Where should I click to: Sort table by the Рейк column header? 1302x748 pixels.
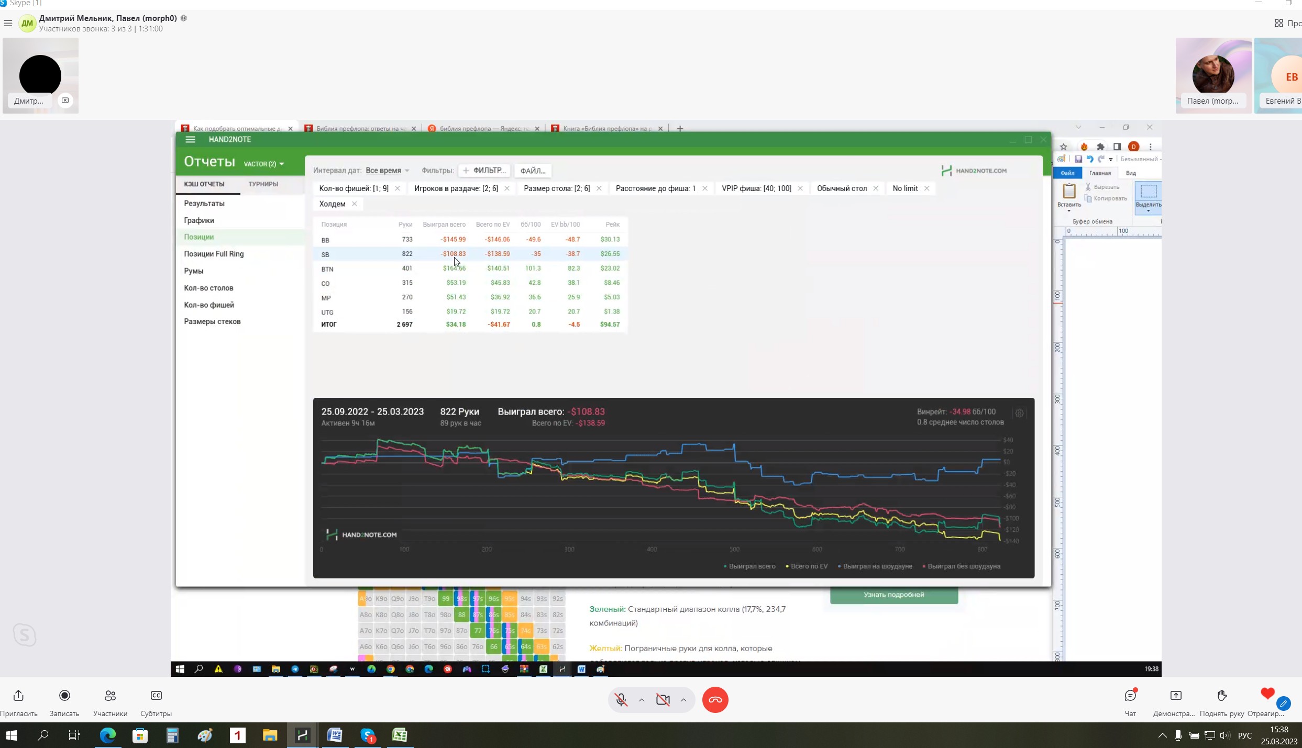(x=612, y=225)
